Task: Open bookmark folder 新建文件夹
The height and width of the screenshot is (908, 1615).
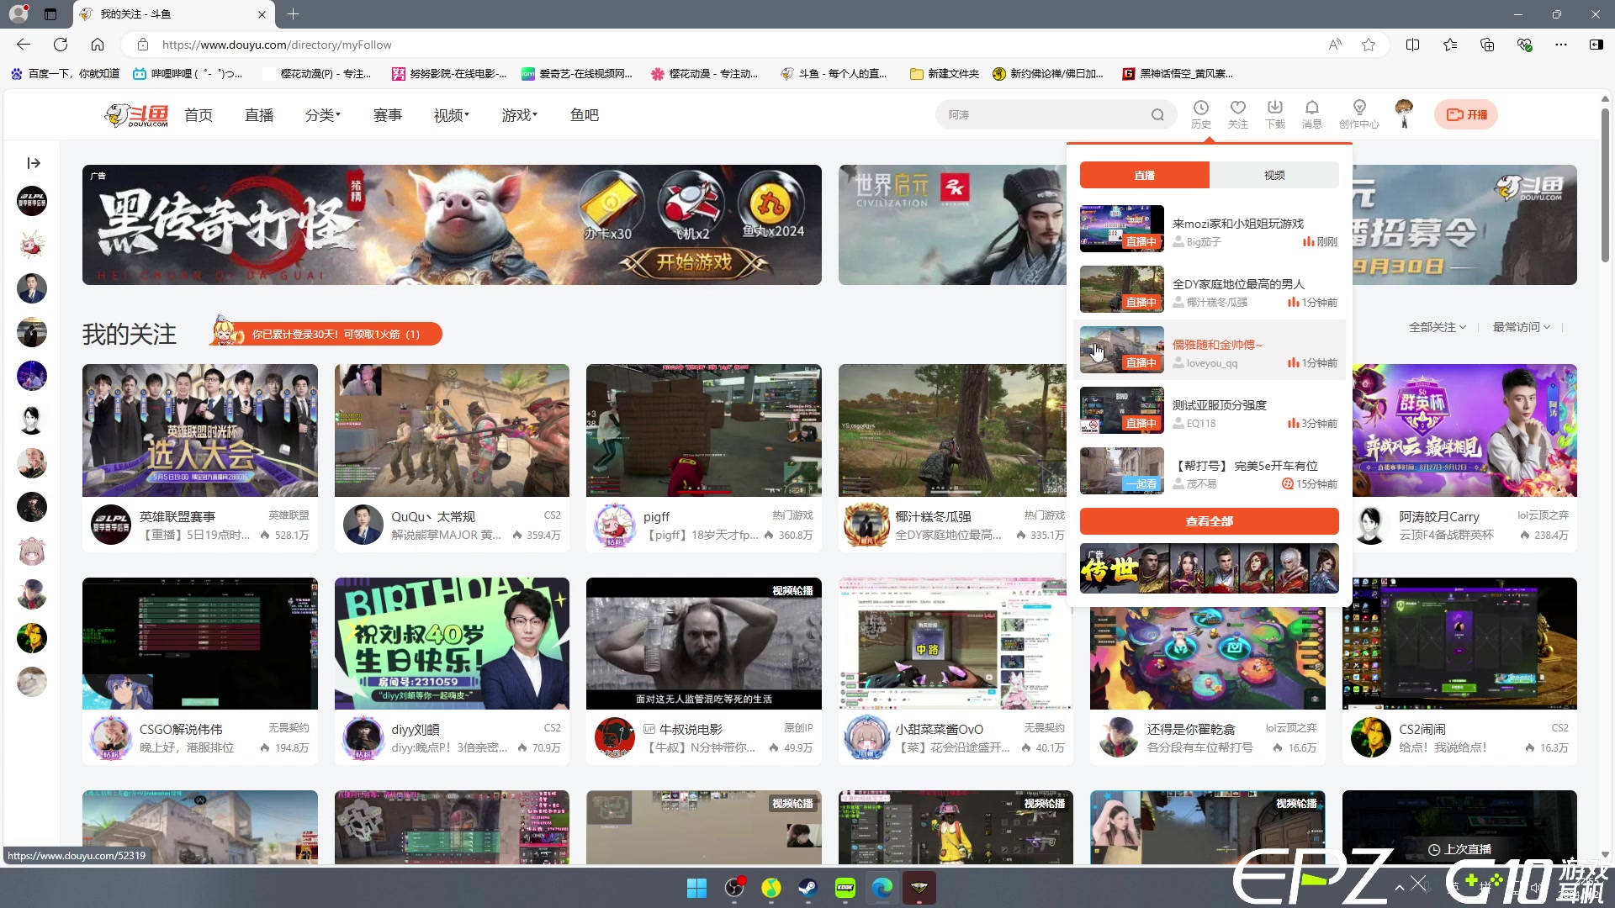Action: pyautogui.click(x=945, y=74)
